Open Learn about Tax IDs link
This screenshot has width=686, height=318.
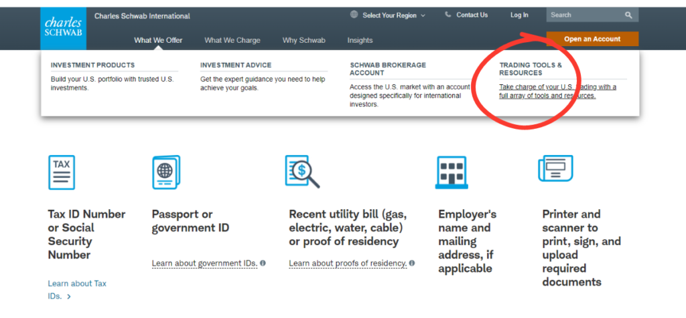(77, 290)
